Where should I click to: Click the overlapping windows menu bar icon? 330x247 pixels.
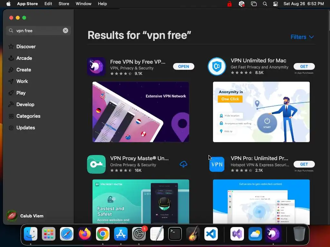(x=254, y=4)
